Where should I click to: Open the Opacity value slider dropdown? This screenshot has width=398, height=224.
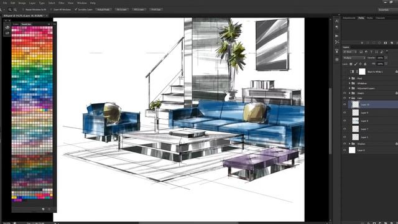[x=386, y=58]
